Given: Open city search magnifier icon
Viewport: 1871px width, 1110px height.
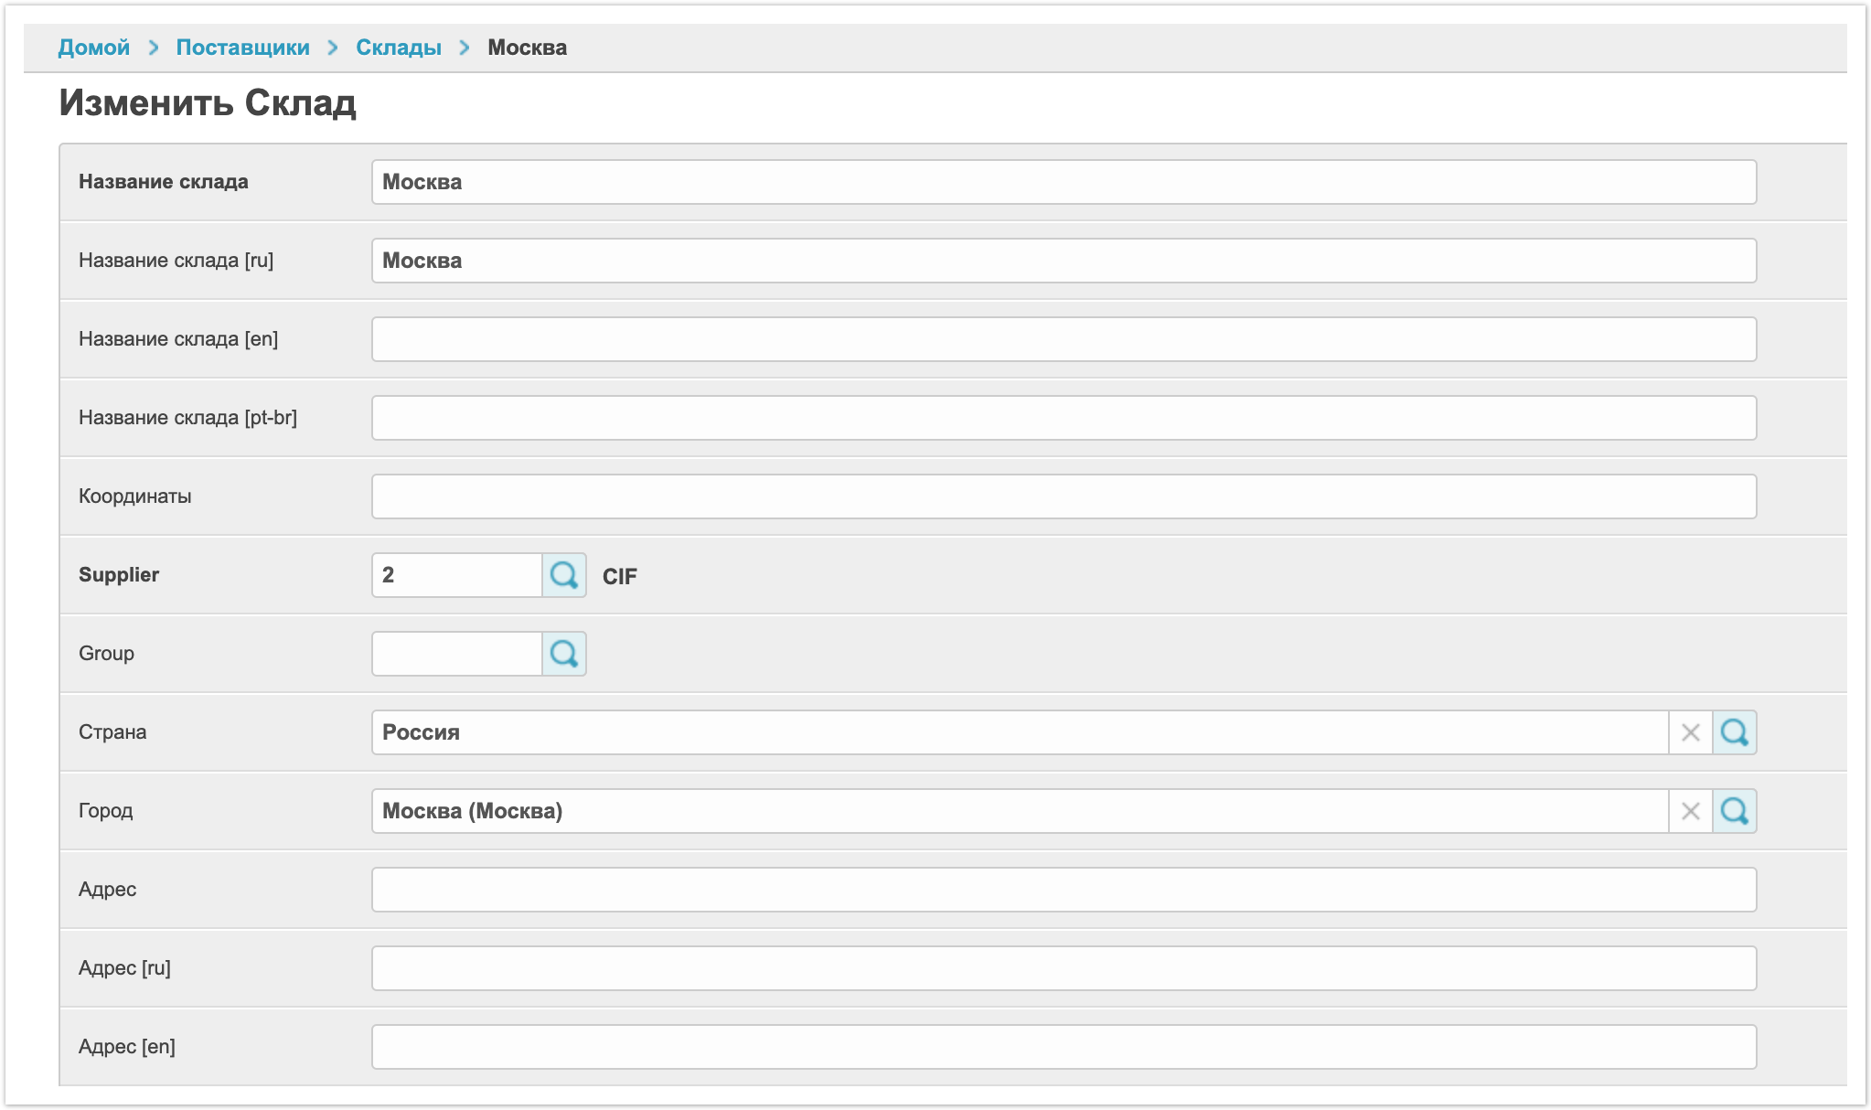Looking at the screenshot, I should click(x=1734, y=811).
